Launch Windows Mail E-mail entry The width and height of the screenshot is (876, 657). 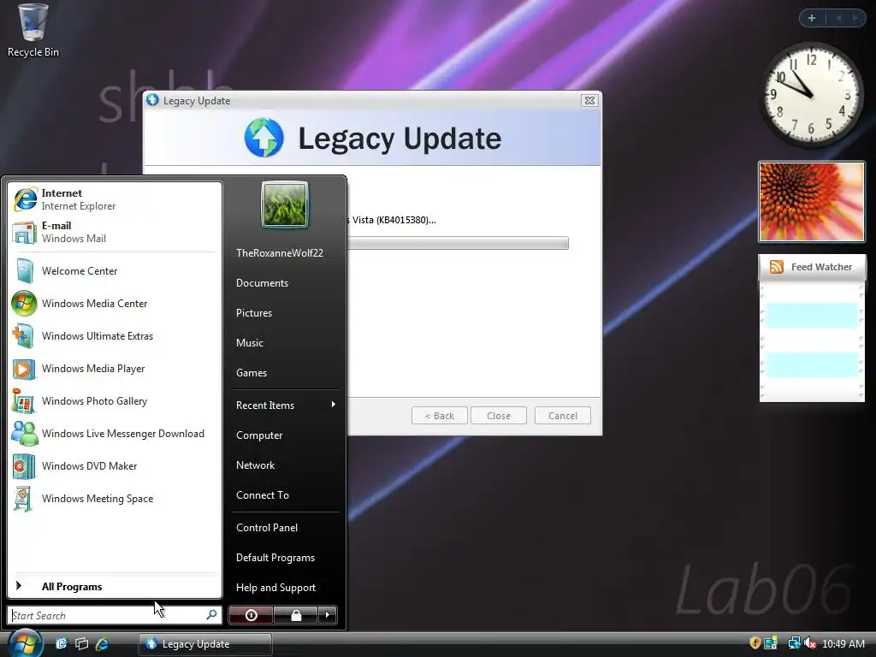click(x=115, y=232)
